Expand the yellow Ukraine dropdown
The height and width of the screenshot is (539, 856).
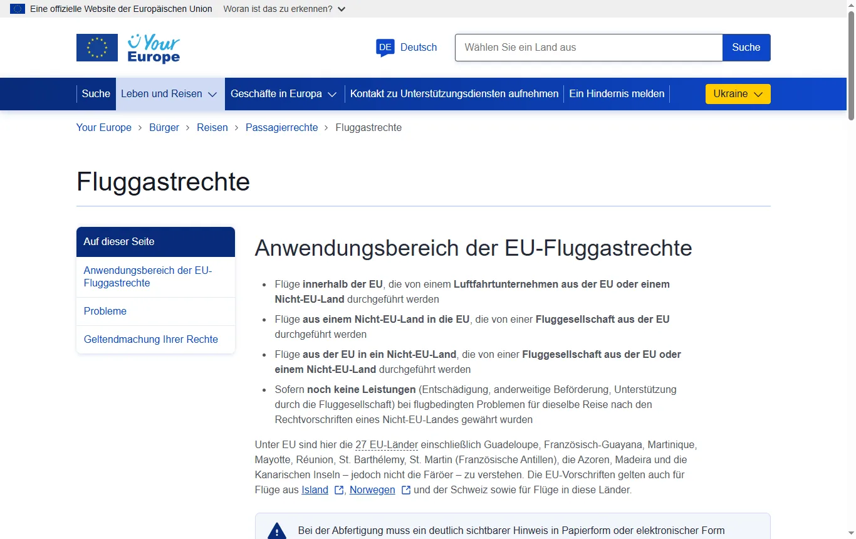tap(738, 94)
